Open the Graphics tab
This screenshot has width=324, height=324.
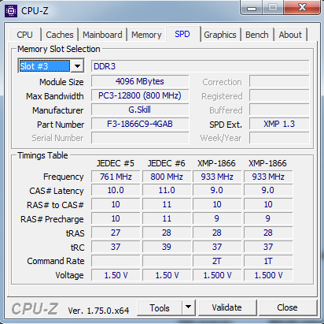(220, 35)
